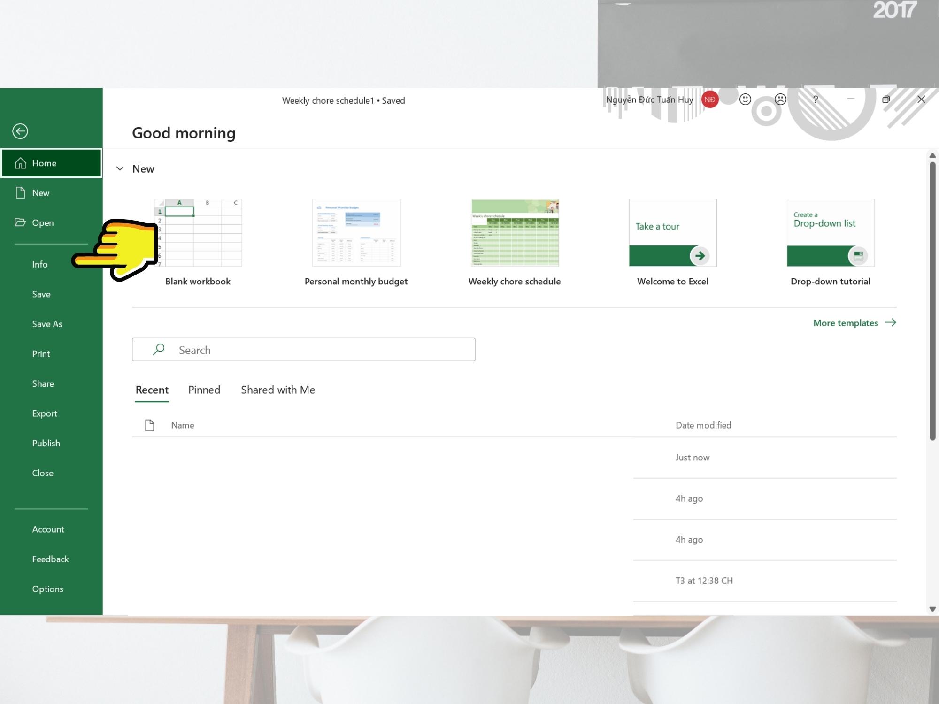Restore down the Excel window
Screen dimensions: 939x704
pyautogui.click(x=886, y=99)
